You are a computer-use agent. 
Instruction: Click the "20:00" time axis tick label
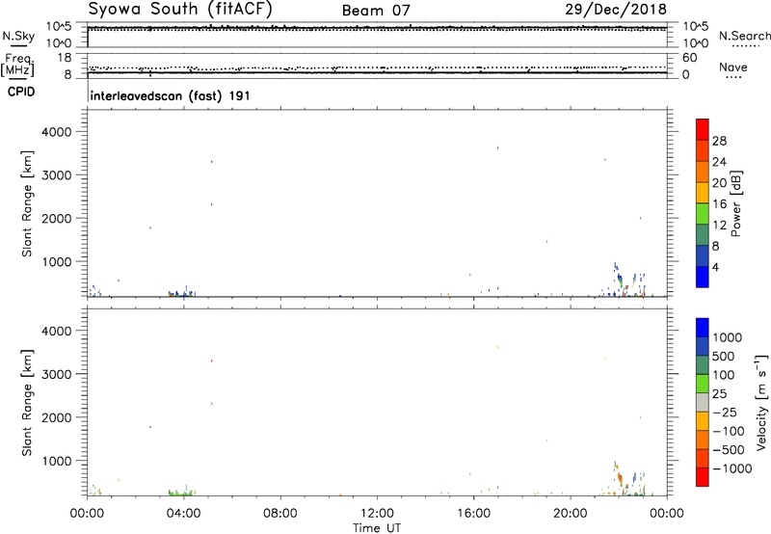571,514
